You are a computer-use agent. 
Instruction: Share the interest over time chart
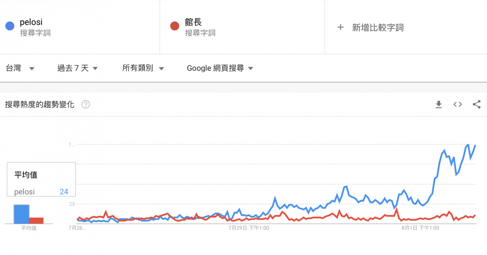pyautogui.click(x=477, y=105)
